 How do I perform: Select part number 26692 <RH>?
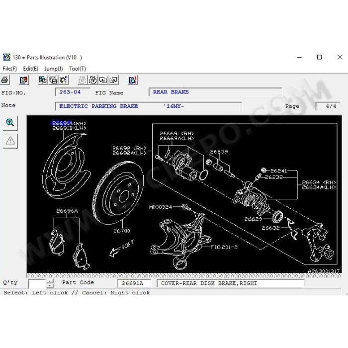pyautogui.click(x=129, y=148)
